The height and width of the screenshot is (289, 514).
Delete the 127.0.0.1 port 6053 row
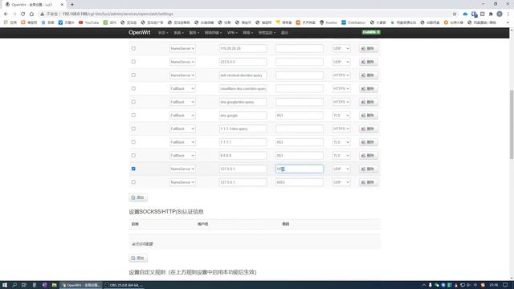(368, 182)
